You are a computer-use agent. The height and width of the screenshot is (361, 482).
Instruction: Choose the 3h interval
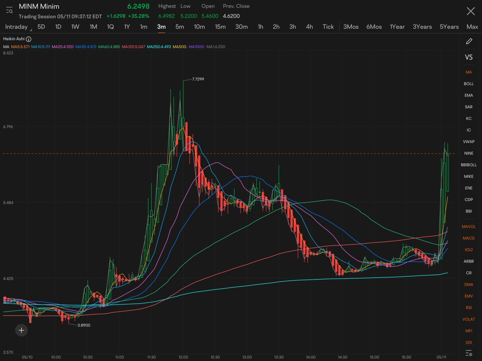tap(293, 27)
